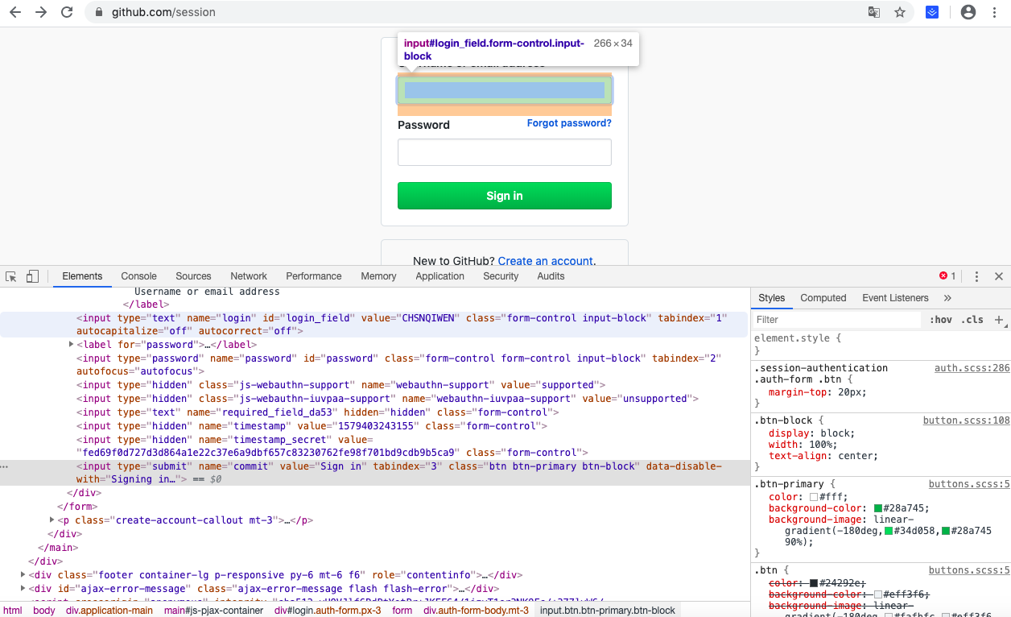The image size is (1011, 617).
Task: Bookmark this page with the star icon
Action: [x=900, y=12]
